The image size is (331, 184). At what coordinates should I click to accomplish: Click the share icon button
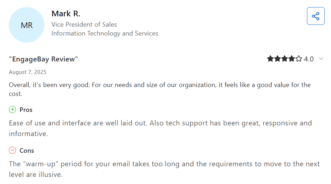315,16
